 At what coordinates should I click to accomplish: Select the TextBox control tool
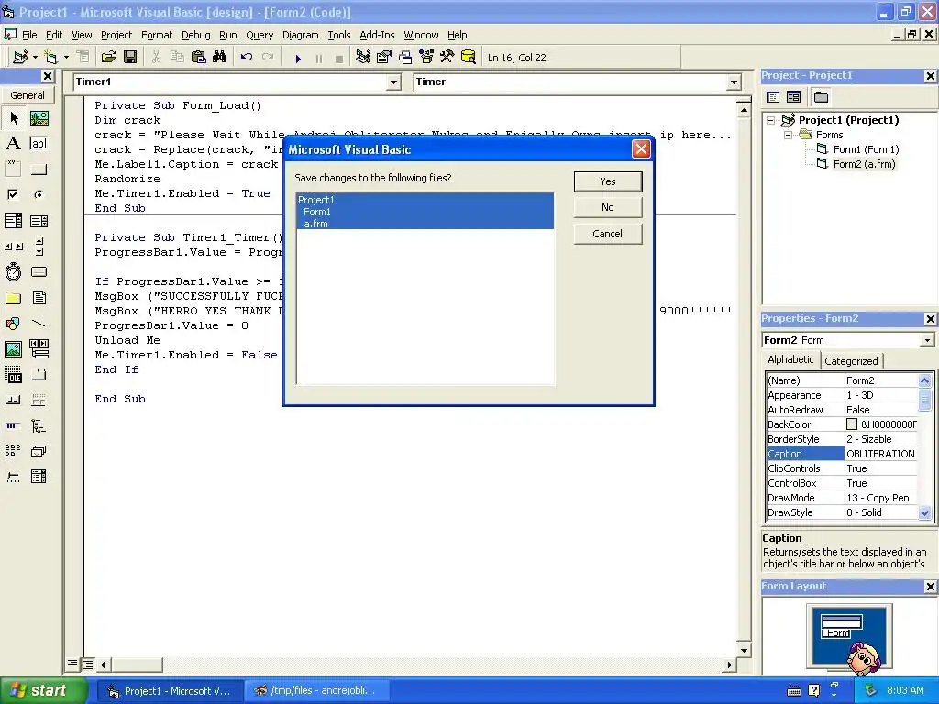click(39, 144)
